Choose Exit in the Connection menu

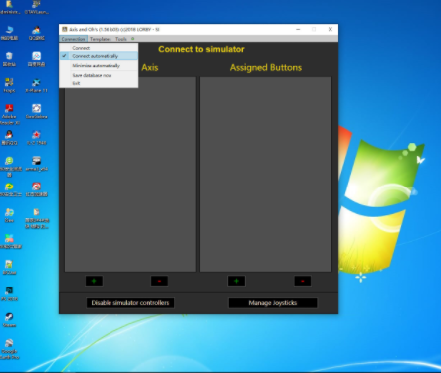click(99, 83)
